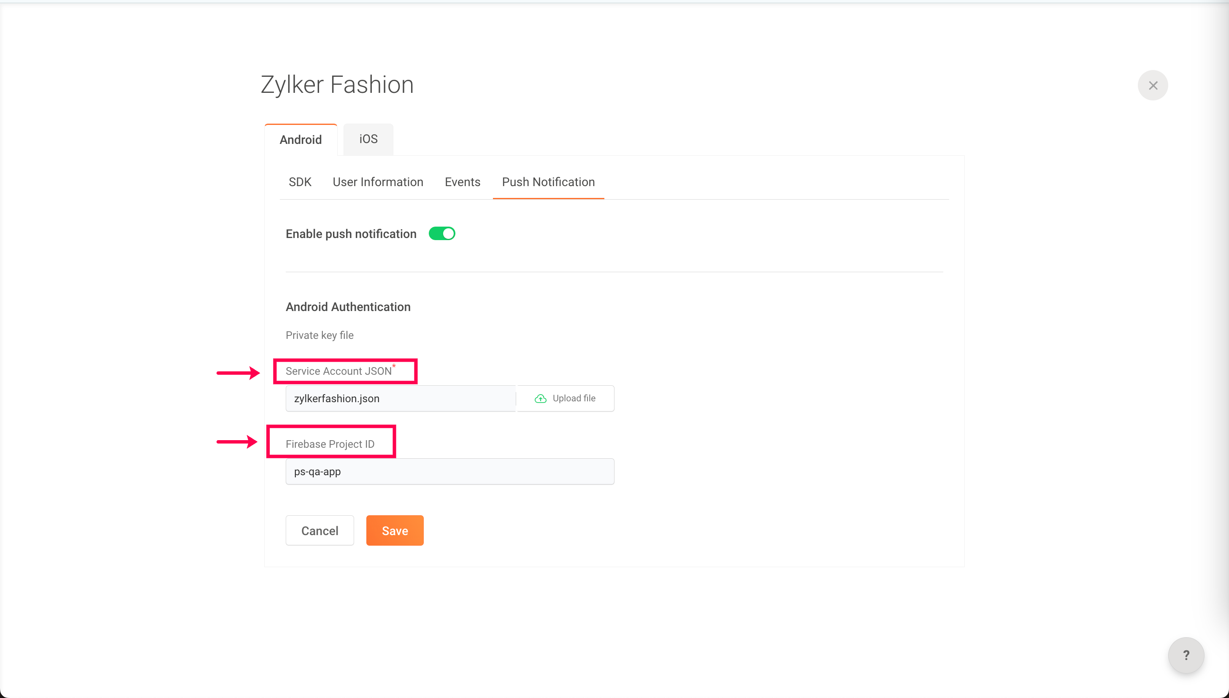1229x698 pixels.
Task: Close the Zylker Fashion dialog
Action: (1153, 85)
